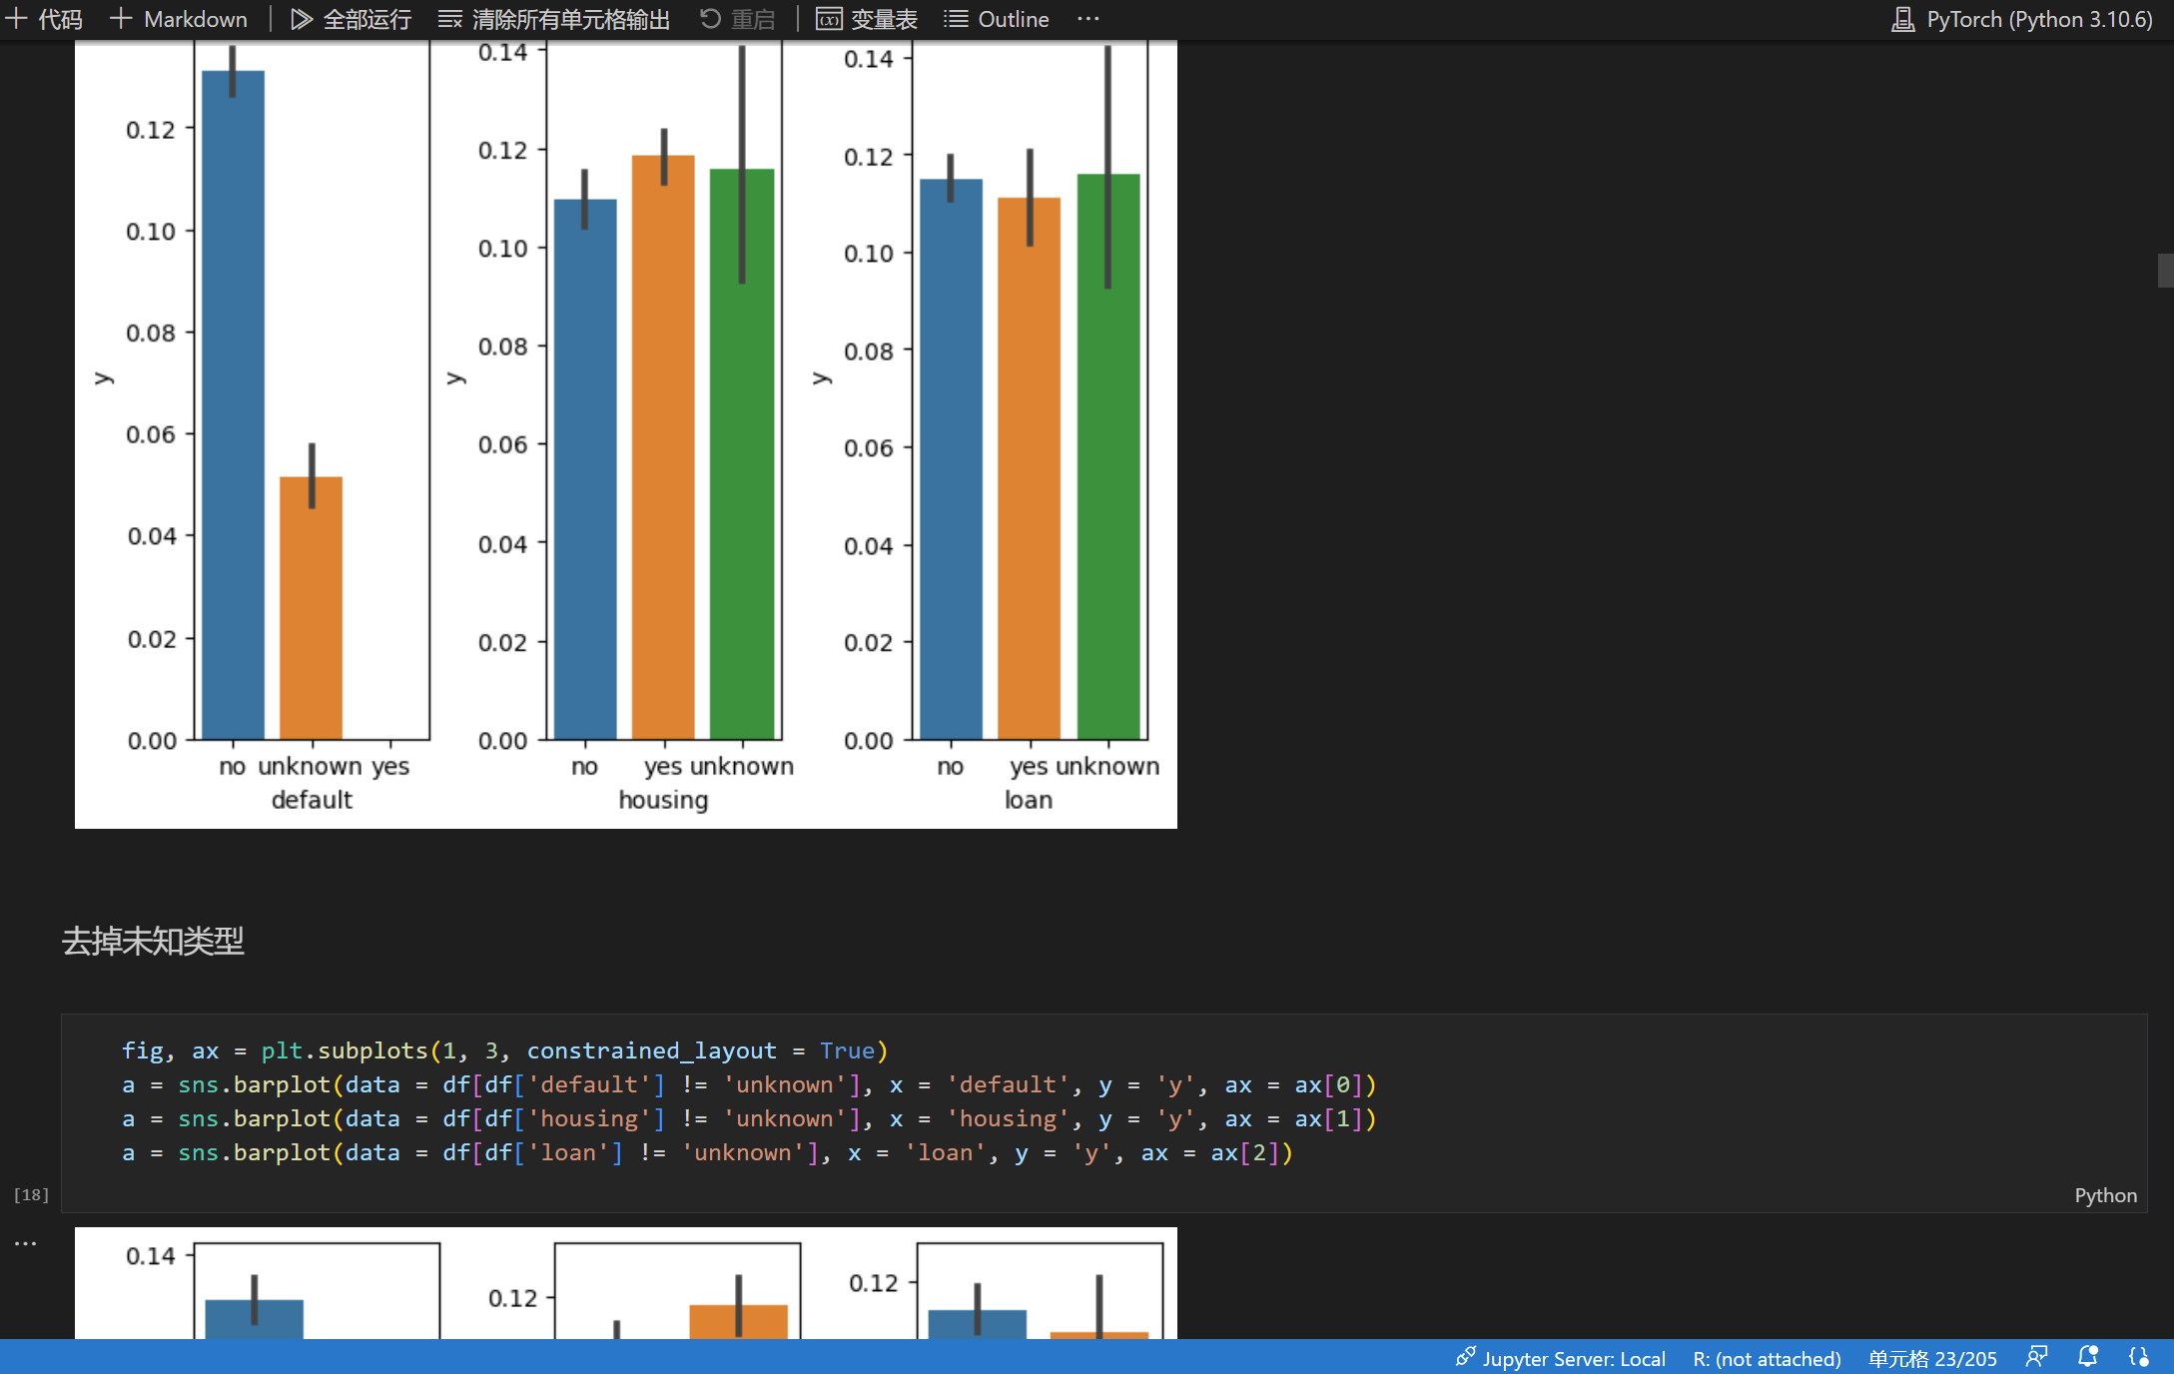Click the braces icon in status bar
This screenshot has height=1374, width=2174.
coord(2138,1357)
